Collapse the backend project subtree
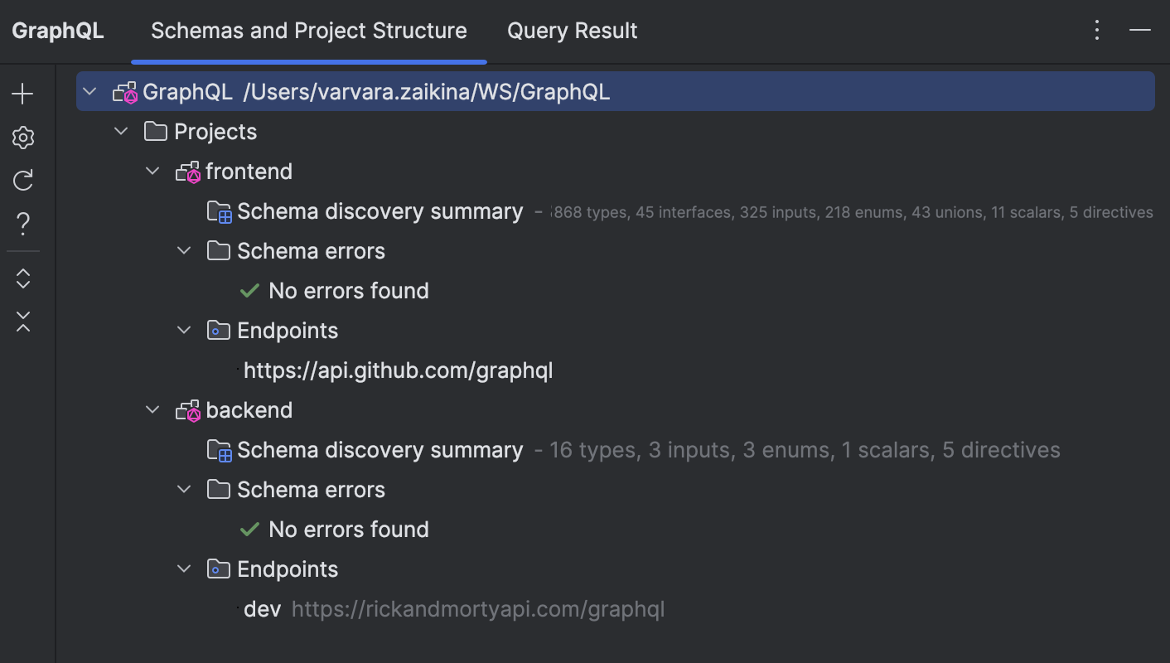The height and width of the screenshot is (663, 1170). click(x=152, y=409)
